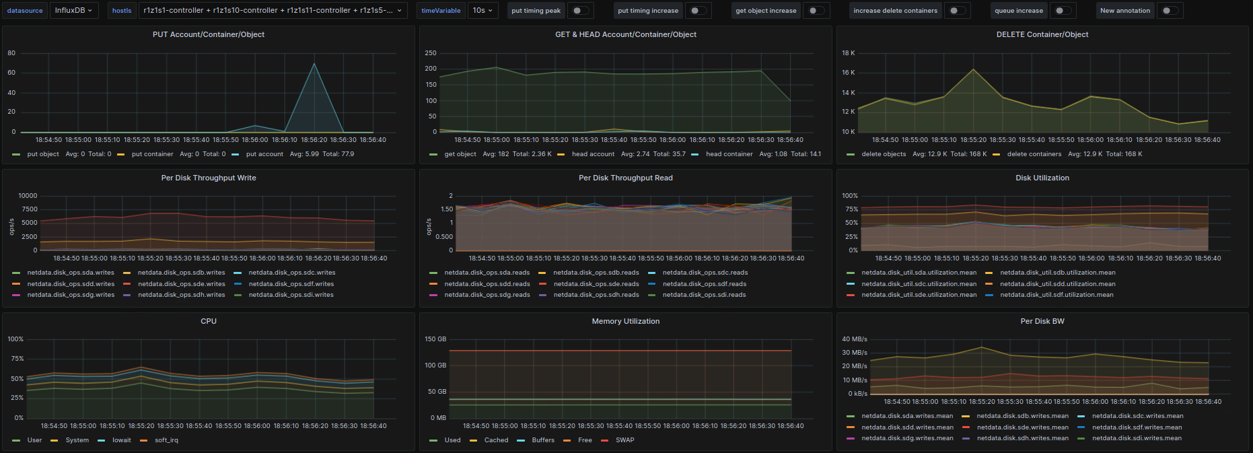Open the timeVariable 10s dropdown

pos(482,11)
